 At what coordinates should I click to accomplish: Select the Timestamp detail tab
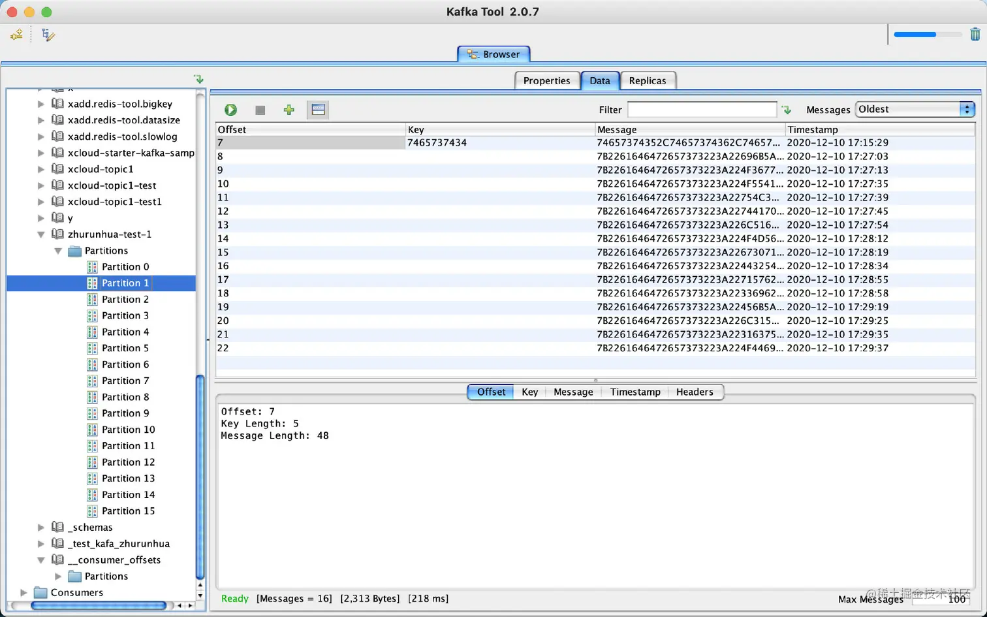635,392
